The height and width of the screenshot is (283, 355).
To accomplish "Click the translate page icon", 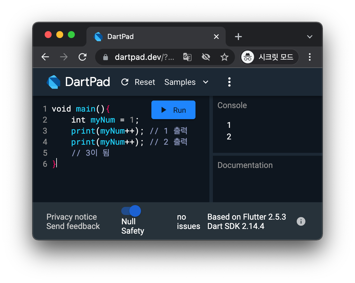I will [187, 57].
